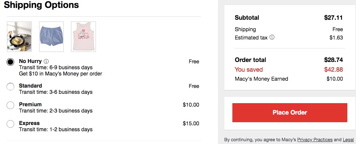
Task: Click the info icon beside No Hurry
Action: [x=46, y=62]
